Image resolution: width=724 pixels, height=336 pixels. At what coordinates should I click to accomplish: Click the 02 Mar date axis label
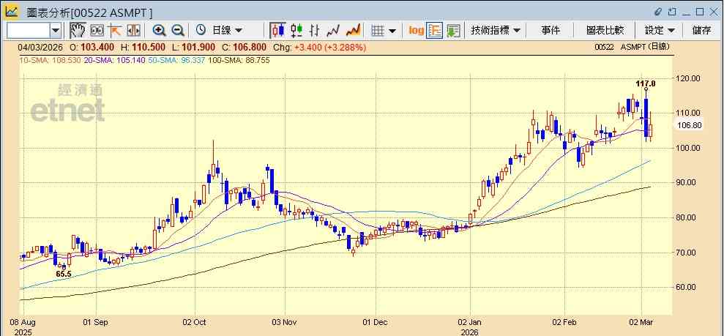(641, 321)
